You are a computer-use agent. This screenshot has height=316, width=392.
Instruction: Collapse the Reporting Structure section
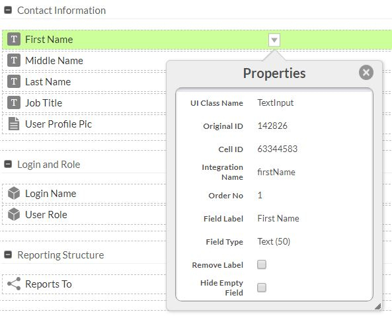click(8, 255)
